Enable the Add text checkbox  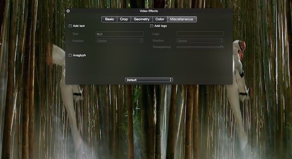[70, 26]
